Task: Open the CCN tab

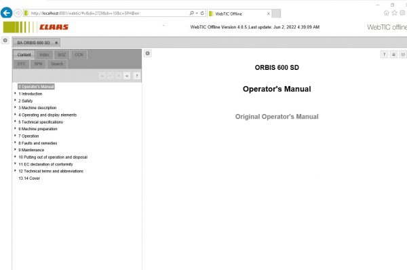Action: 79,55
